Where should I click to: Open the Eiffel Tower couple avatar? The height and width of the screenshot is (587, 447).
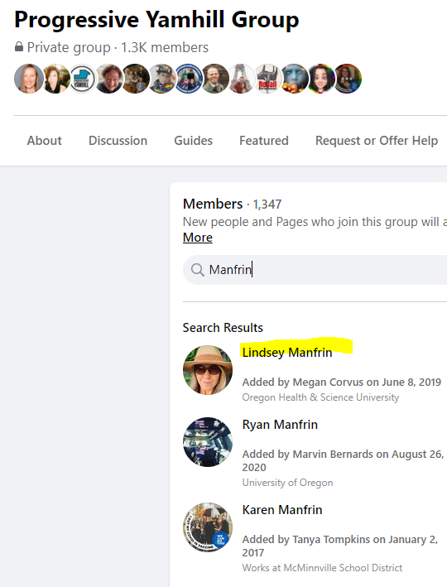point(241,79)
